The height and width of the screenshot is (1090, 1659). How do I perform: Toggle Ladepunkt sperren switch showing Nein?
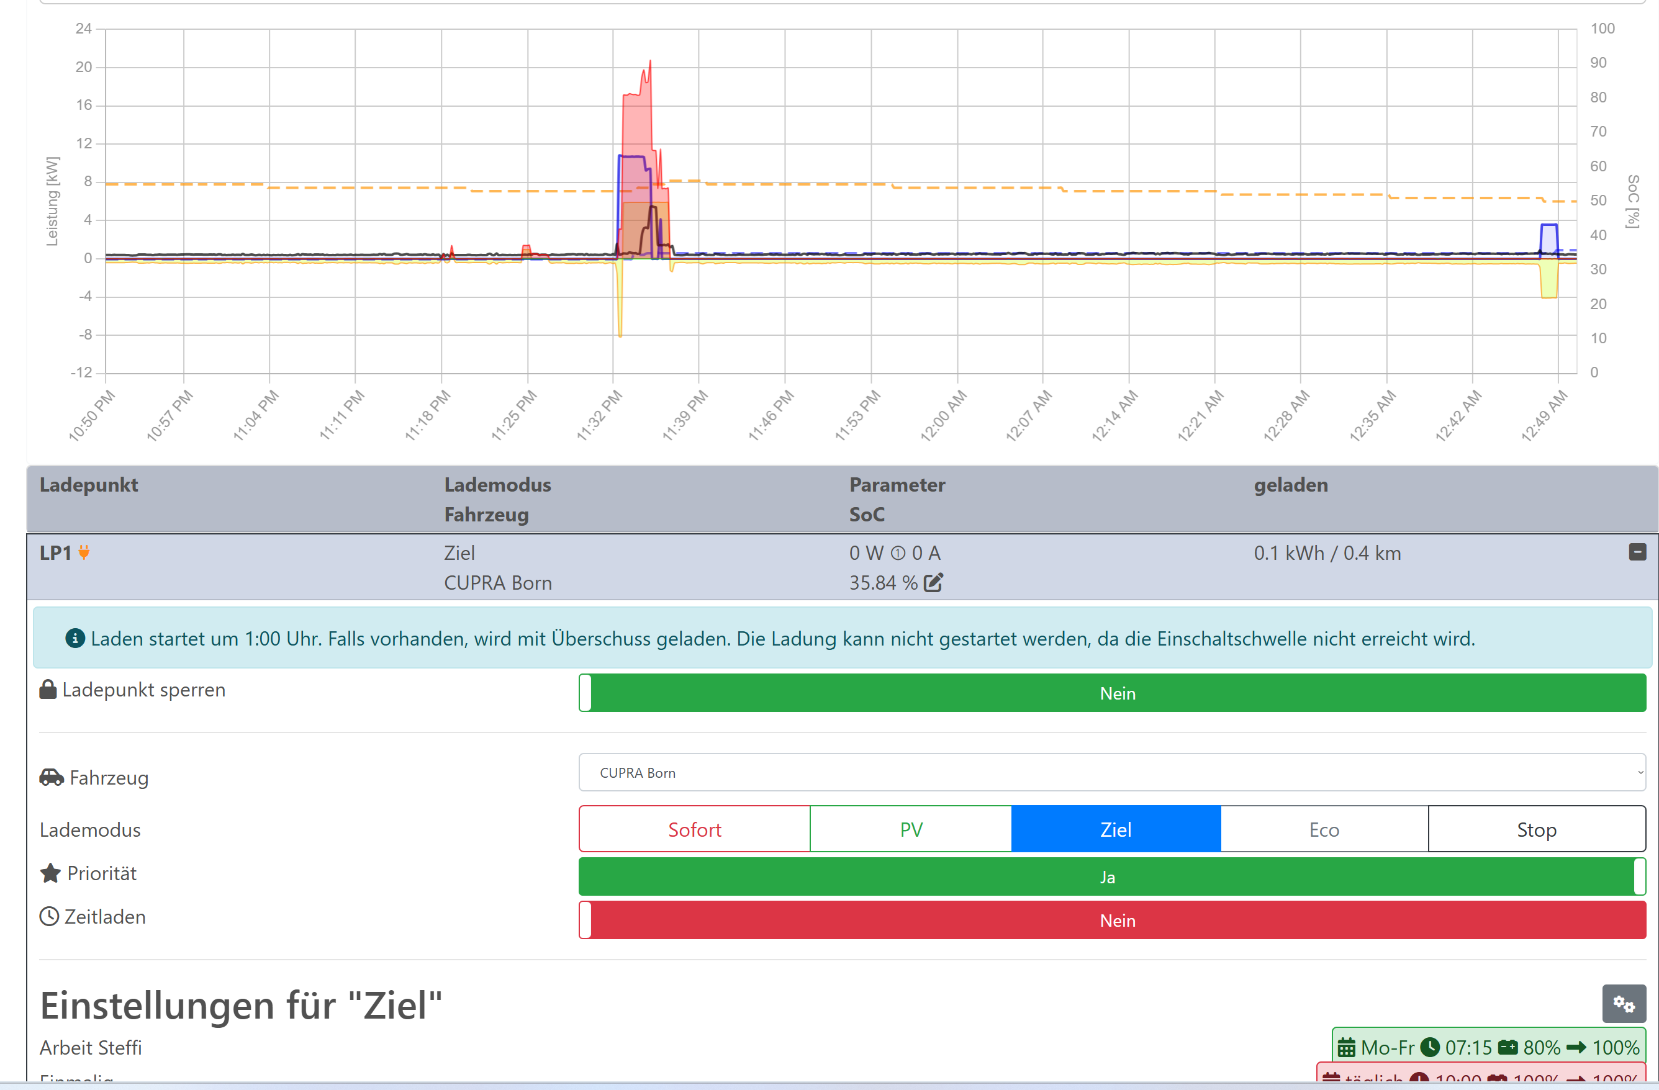1112,693
